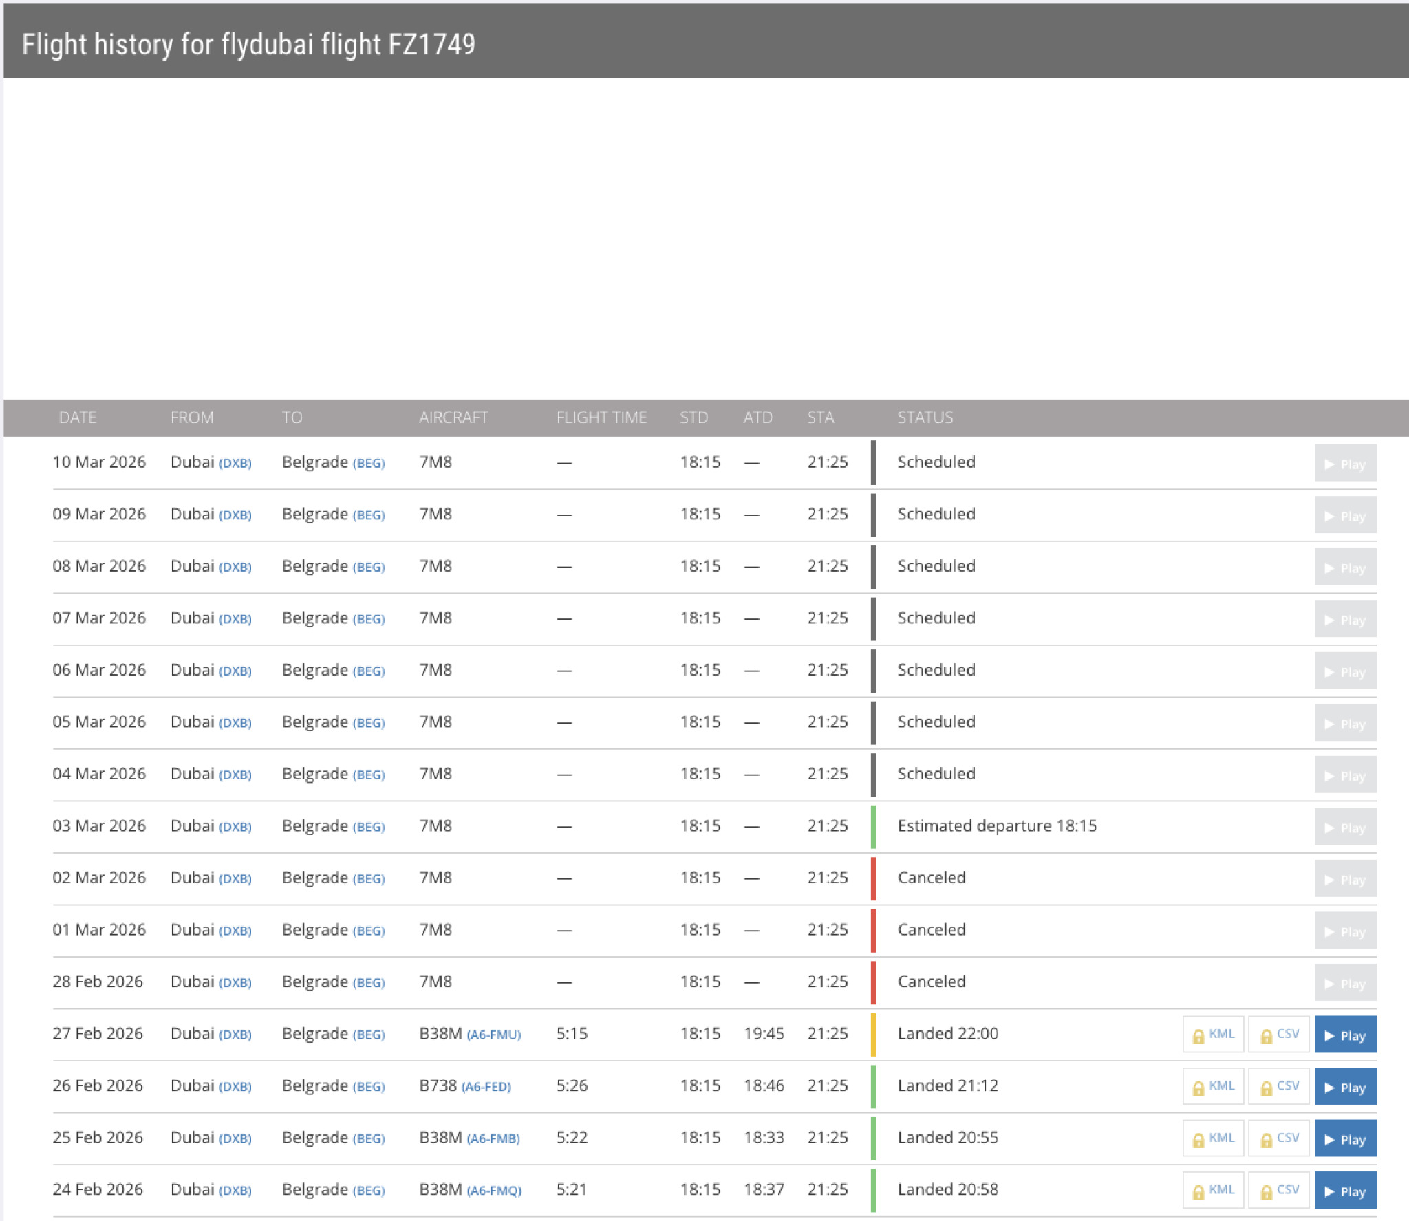Screen dimensions: 1409x1221
Task: Click the Canceled 02 Mar 2026 row
Action: click(x=931, y=878)
